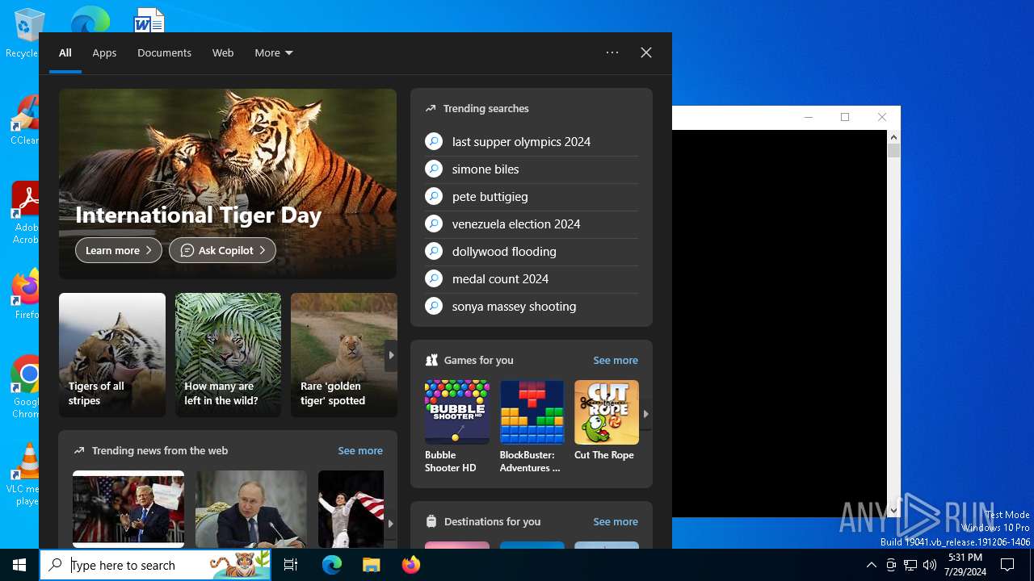Launch Google Chrome from the desktop
Screen dimensions: 1034x581
click(26, 387)
